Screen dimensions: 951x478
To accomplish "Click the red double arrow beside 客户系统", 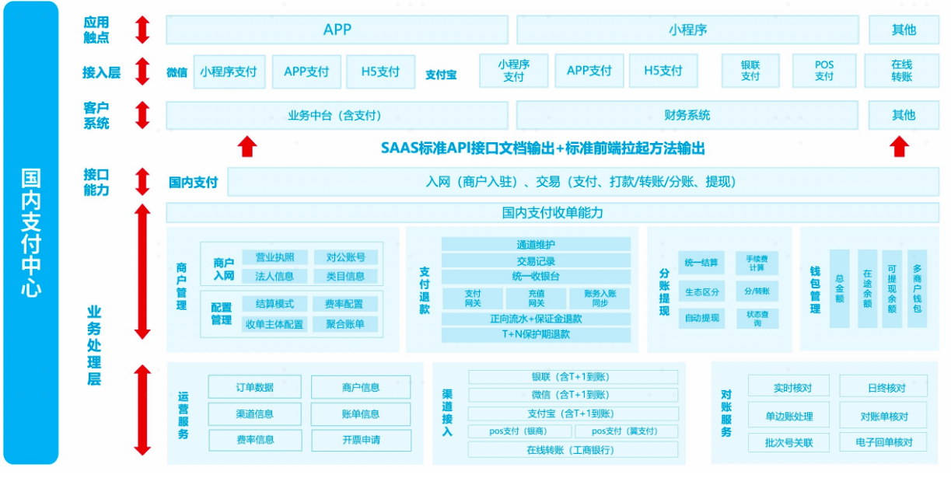I will 142,115.
